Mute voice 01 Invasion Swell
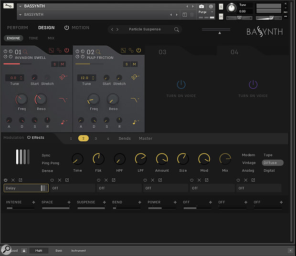The width and height of the screenshot is (296, 256). [62, 64]
